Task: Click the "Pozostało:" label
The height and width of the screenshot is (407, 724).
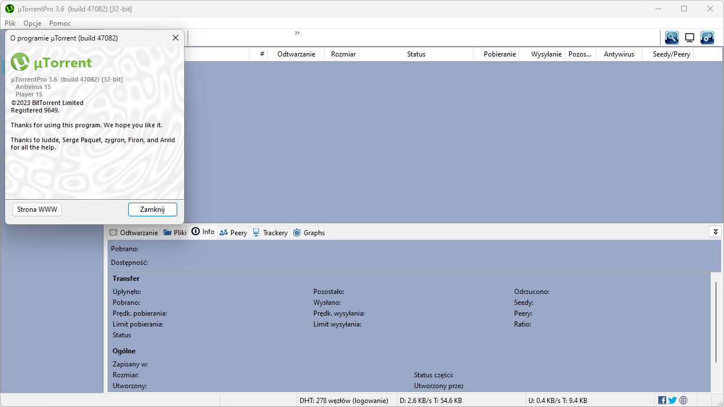Action: (329, 292)
